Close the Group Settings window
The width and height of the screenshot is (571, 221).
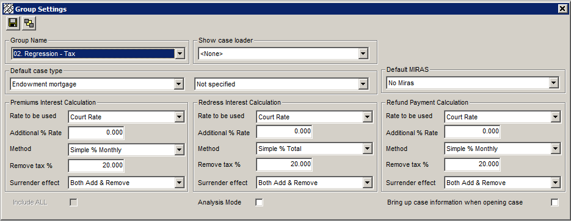(x=562, y=9)
